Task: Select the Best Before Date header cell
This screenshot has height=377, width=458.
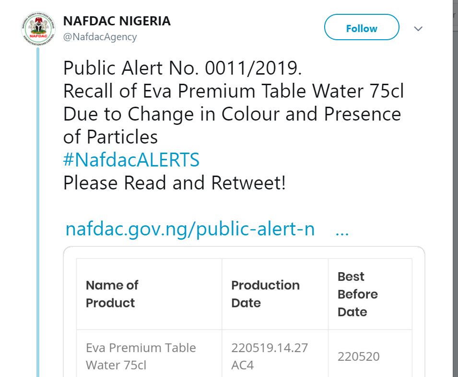Action: (x=370, y=294)
